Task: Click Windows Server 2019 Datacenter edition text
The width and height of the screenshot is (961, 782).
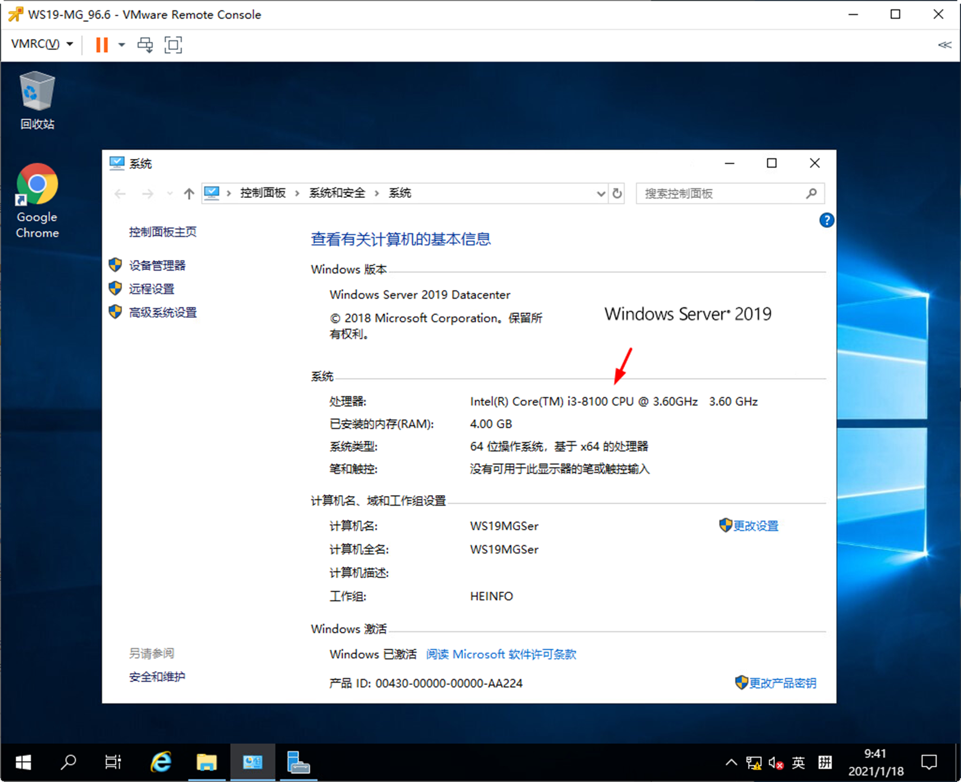Action: [x=420, y=294]
